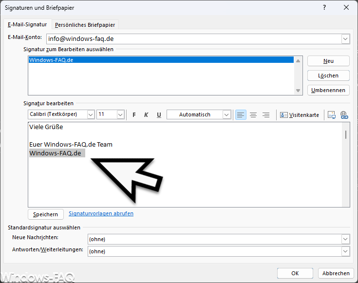Close the Signaturen und Briefpapier dialog
The image size is (358, 283).
346,7
